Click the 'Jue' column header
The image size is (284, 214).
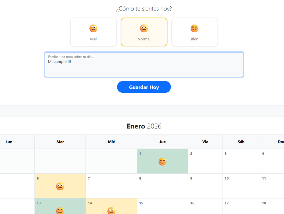coord(163,142)
